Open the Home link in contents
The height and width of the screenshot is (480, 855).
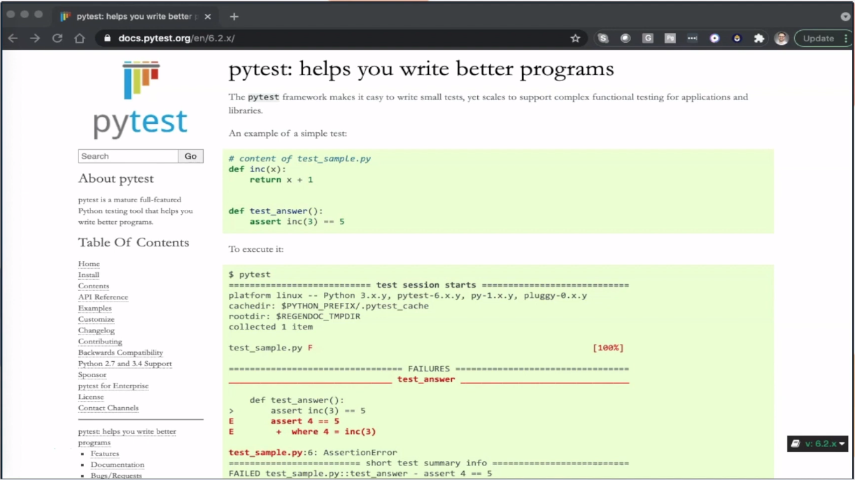coord(89,264)
